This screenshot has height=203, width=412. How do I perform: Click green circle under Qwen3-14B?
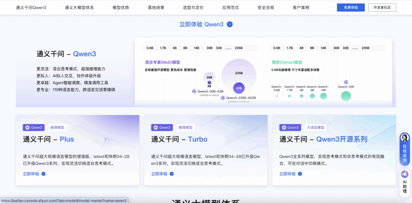[323, 96]
